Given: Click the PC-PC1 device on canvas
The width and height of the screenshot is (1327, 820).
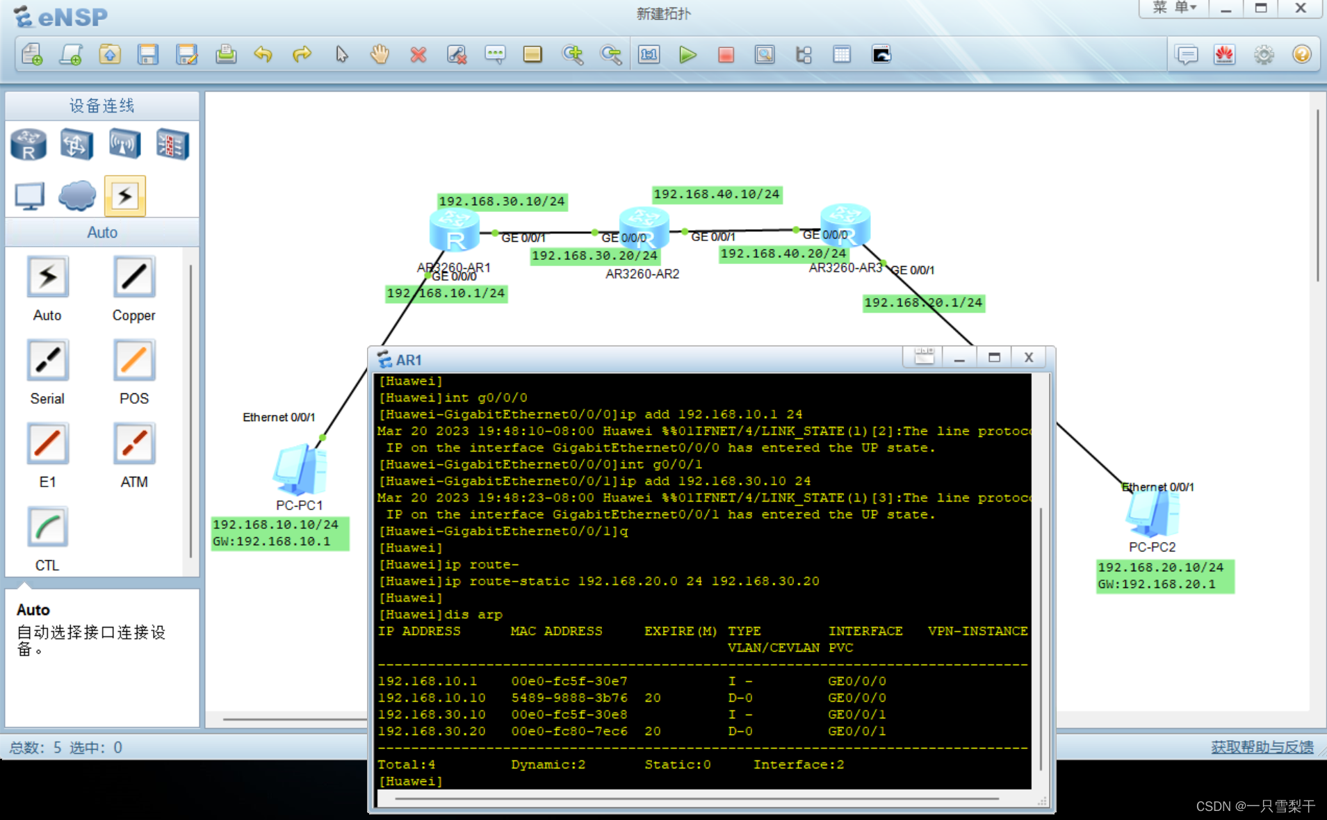Looking at the screenshot, I should coord(300,469).
